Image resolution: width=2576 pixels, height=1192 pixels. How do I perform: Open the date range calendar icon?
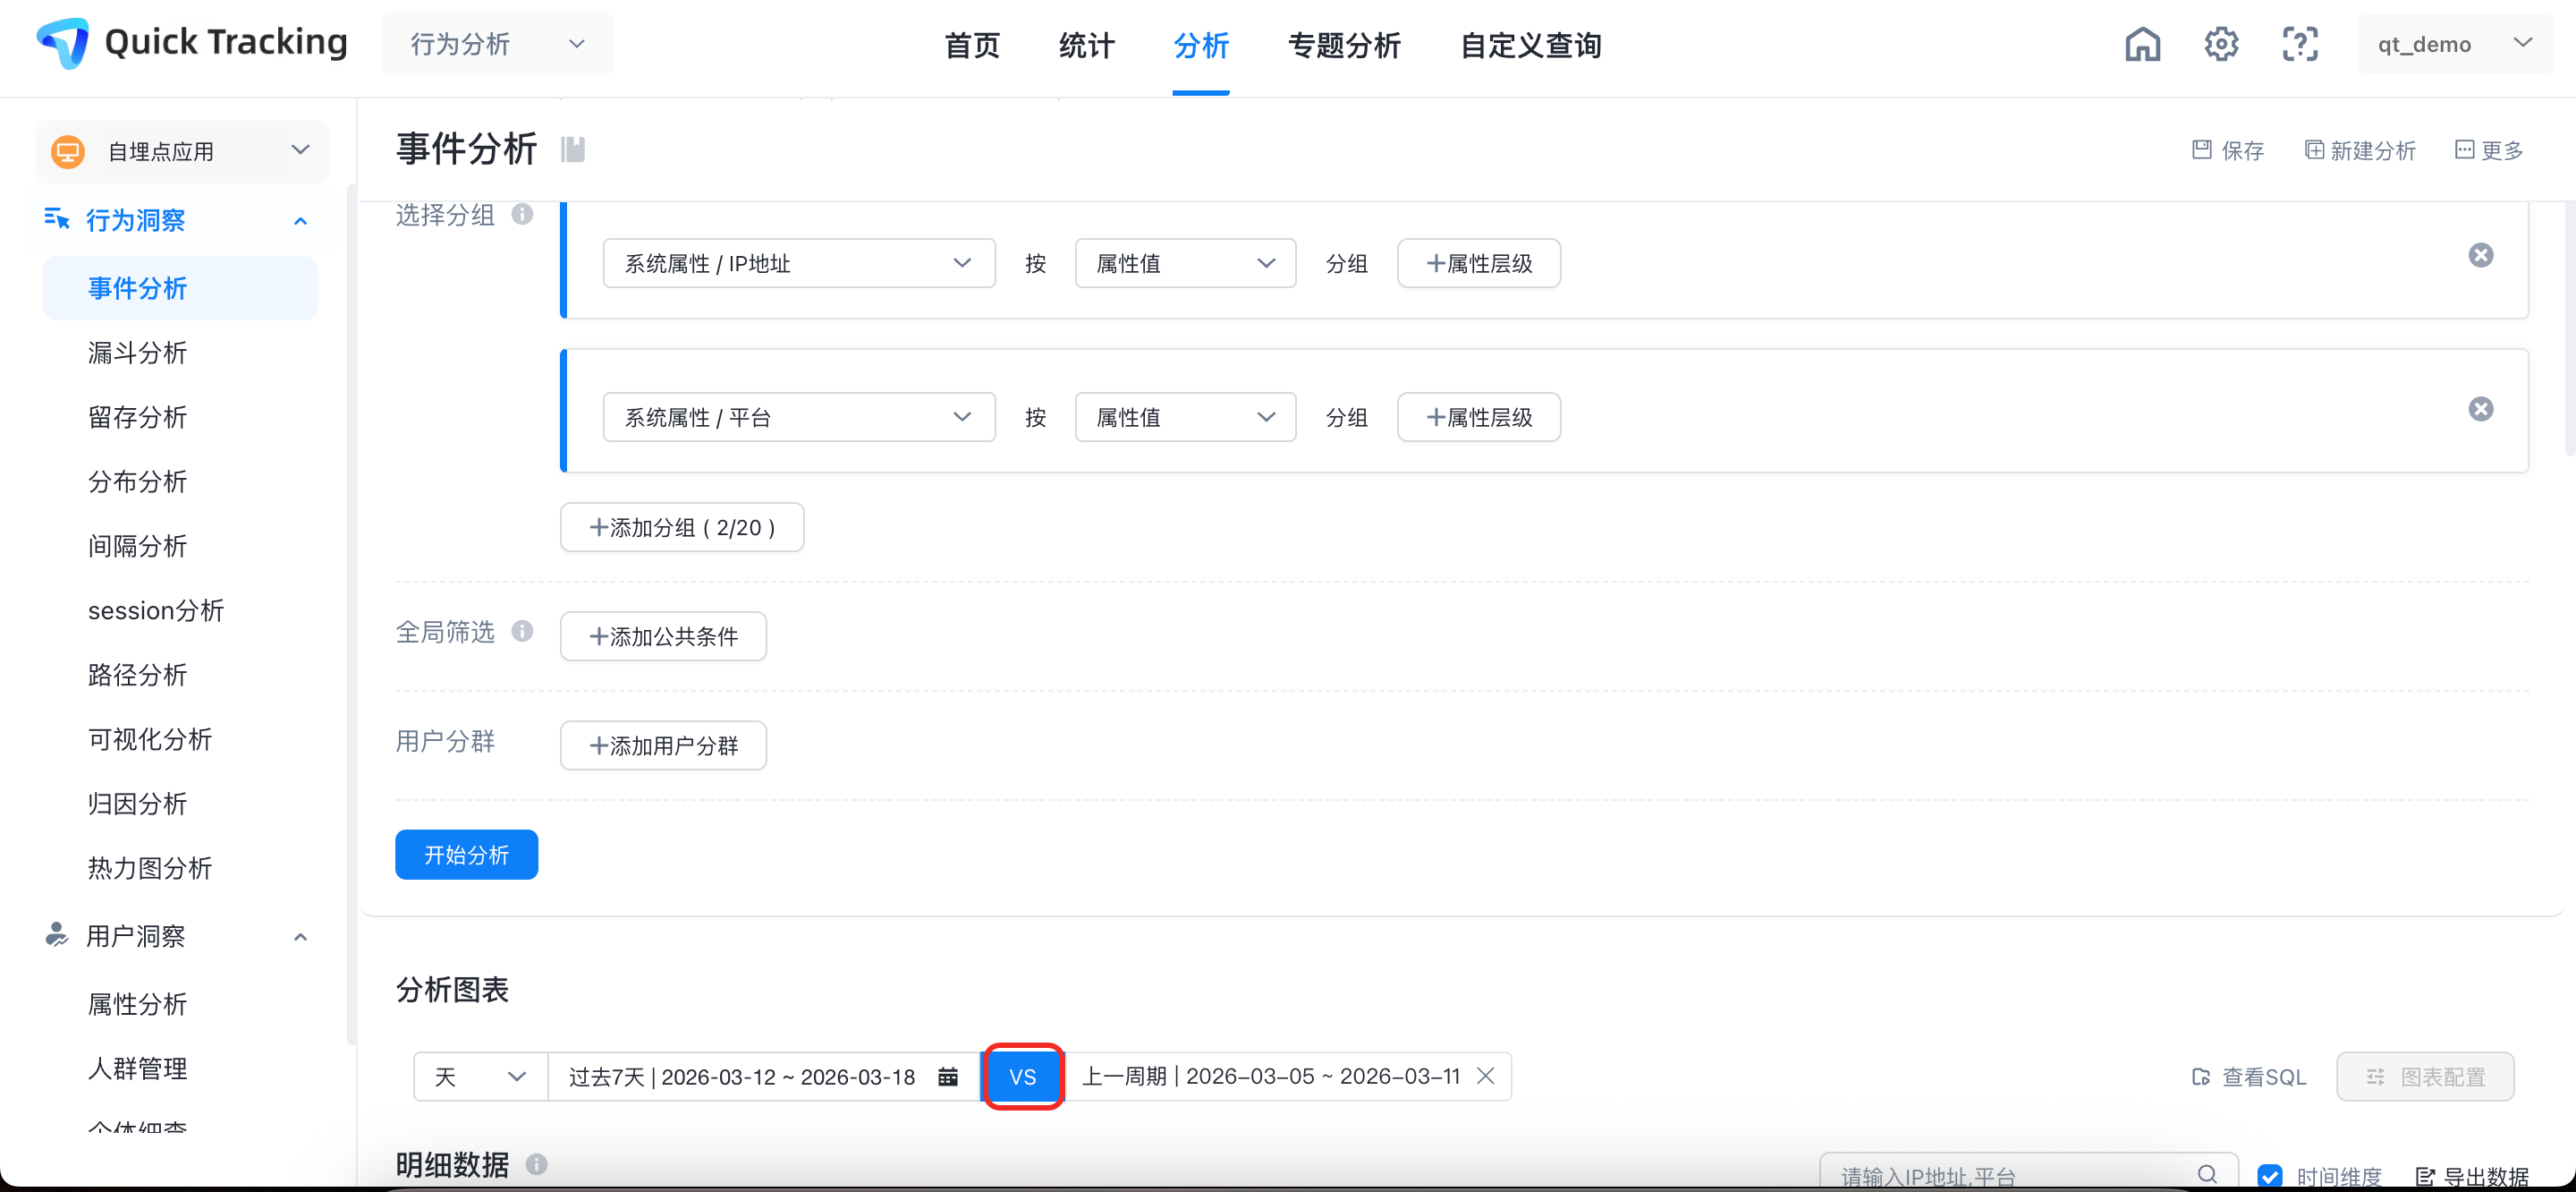tap(948, 1077)
